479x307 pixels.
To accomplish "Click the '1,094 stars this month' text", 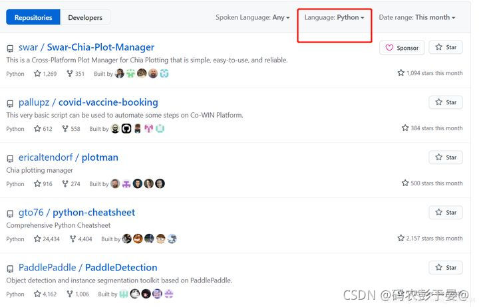I will [430, 73].
